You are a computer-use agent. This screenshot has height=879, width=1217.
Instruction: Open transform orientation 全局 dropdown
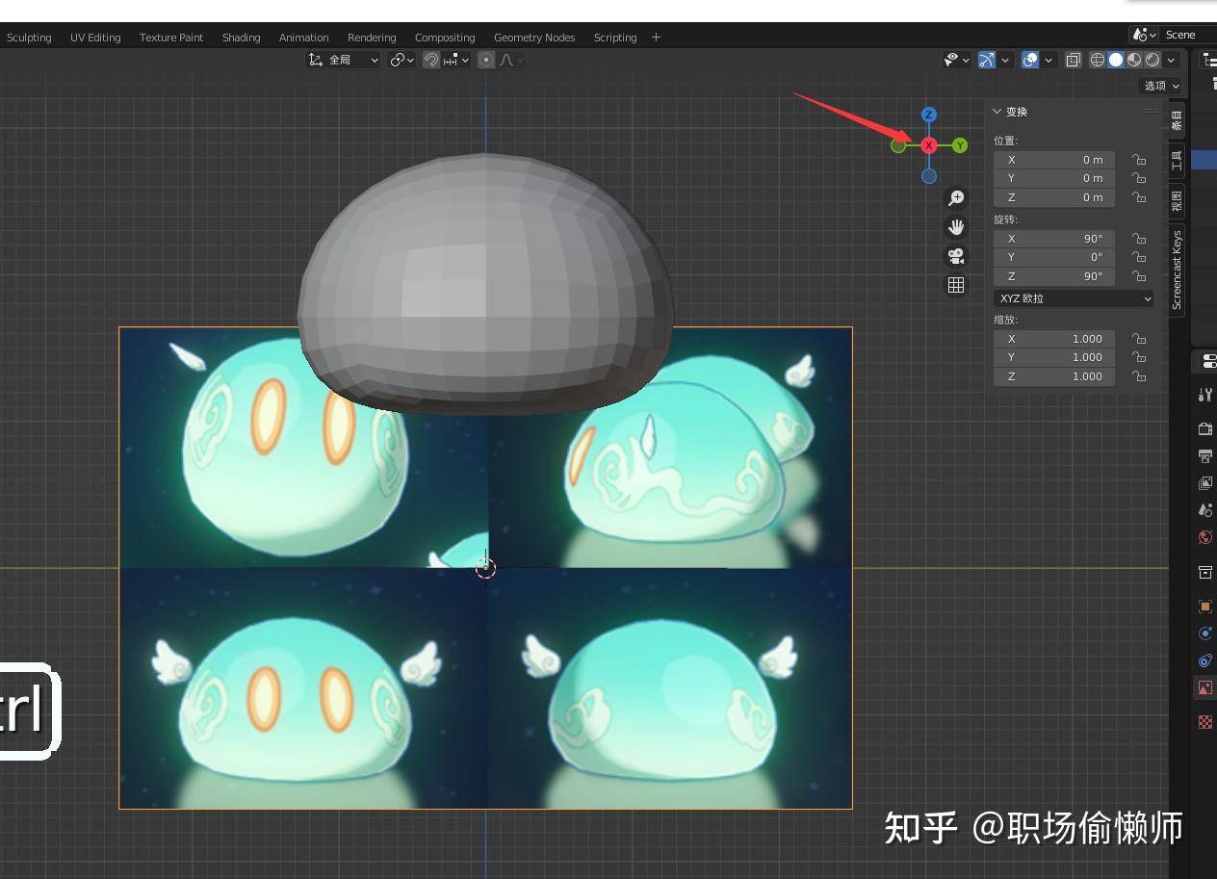(x=344, y=60)
